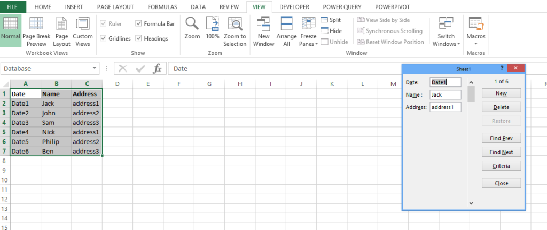The height and width of the screenshot is (230, 547).
Task: Switch to the INSERT tab
Action: [x=74, y=7]
